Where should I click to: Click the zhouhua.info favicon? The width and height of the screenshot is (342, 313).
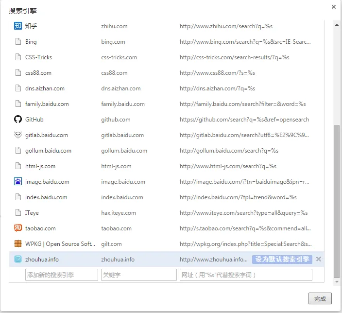[18, 260]
